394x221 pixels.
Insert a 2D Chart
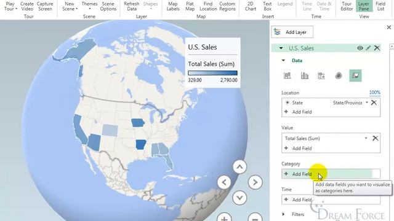(x=251, y=6)
